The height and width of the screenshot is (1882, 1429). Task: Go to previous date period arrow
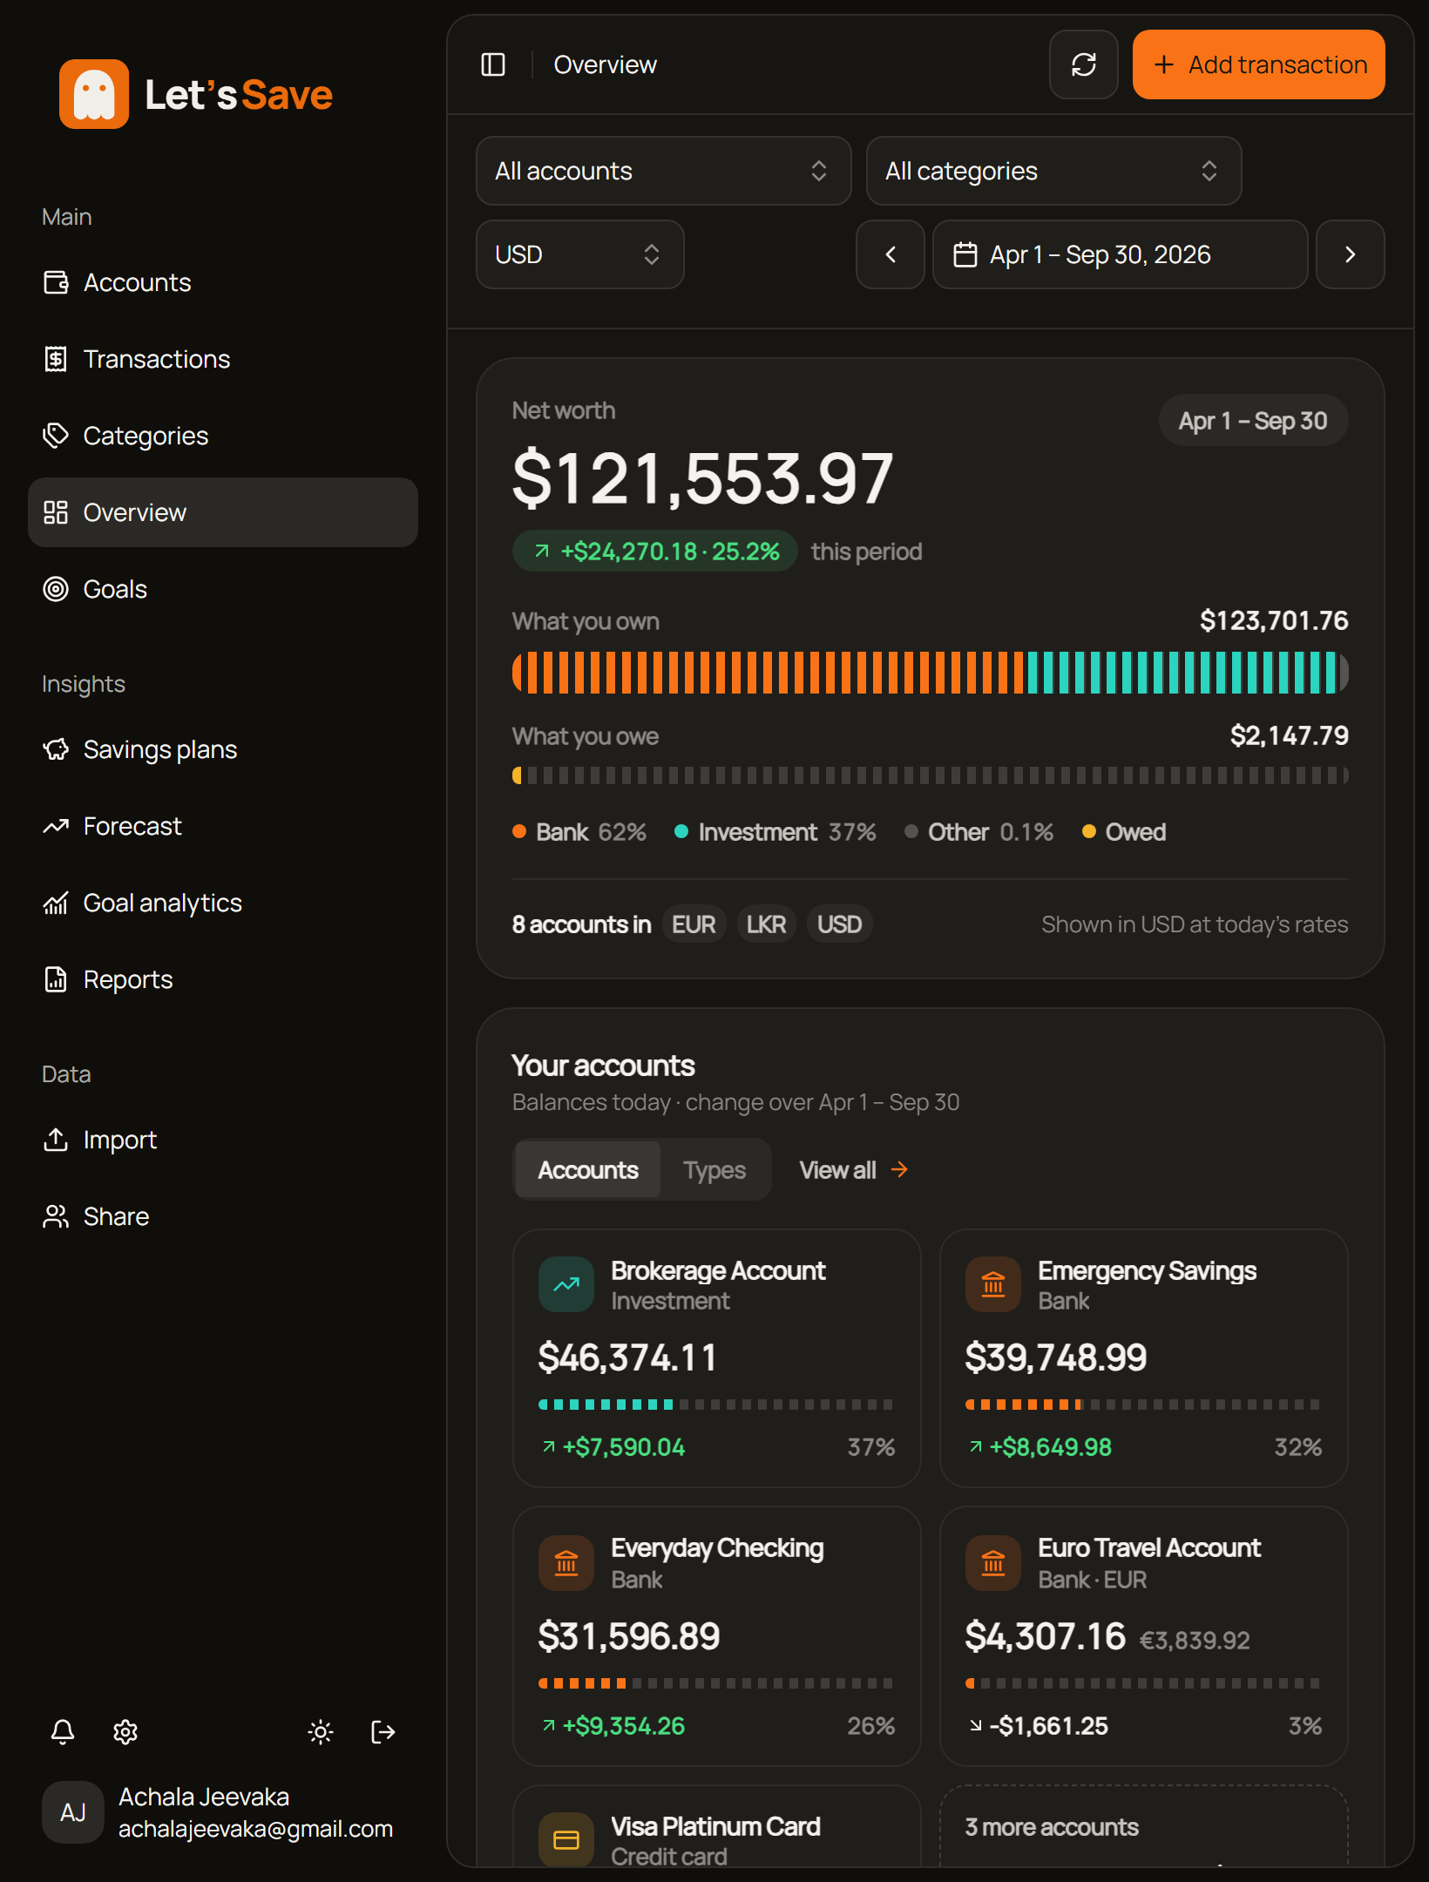coord(890,254)
